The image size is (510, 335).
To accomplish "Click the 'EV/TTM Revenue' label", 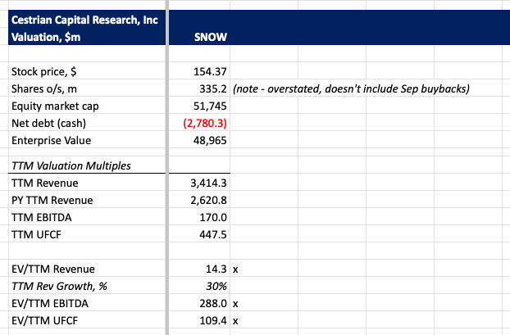I will [x=53, y=269].
